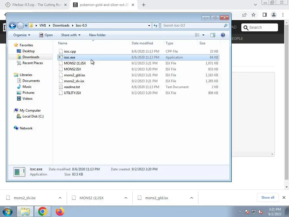This screenshot has width=289, height=217.
Task: Select the readme.txt file
Action: coord(138,87)
